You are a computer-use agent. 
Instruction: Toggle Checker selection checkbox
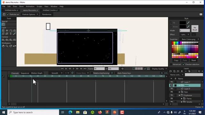(184, 65)
